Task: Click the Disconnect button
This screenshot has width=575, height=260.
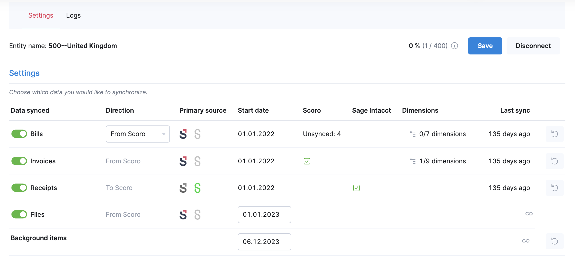Action: [533, 46]
